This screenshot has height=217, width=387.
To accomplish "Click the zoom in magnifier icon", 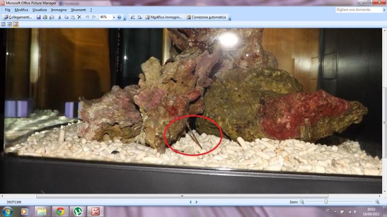I will click(377, 202).
